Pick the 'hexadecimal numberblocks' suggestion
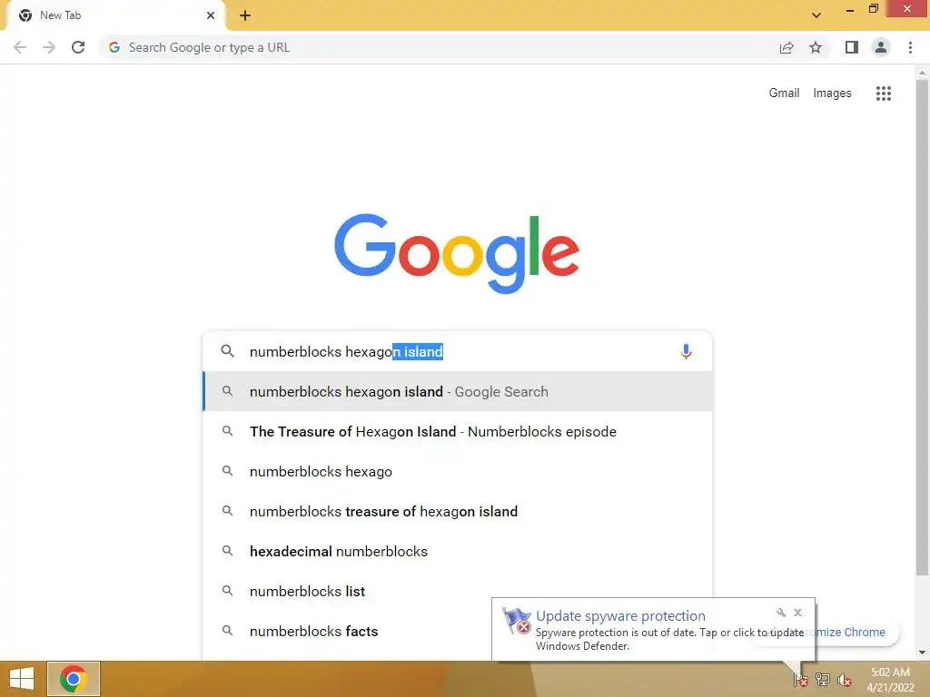The height and width of the screenshot is (697, 930). coord(458,551)
